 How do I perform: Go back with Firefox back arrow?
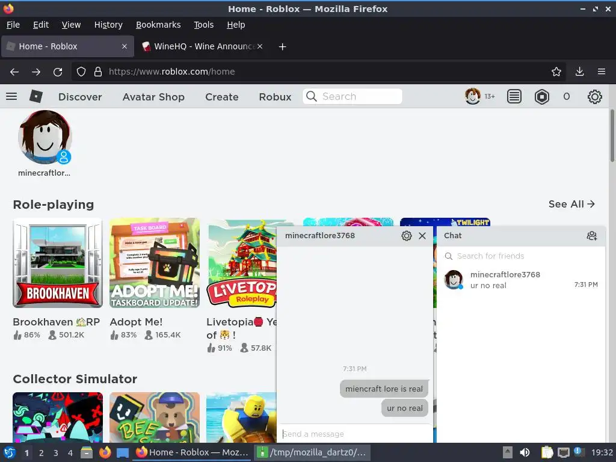14,72
